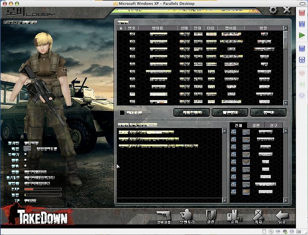Sort by the 번호 column header

tap(132, 28)
